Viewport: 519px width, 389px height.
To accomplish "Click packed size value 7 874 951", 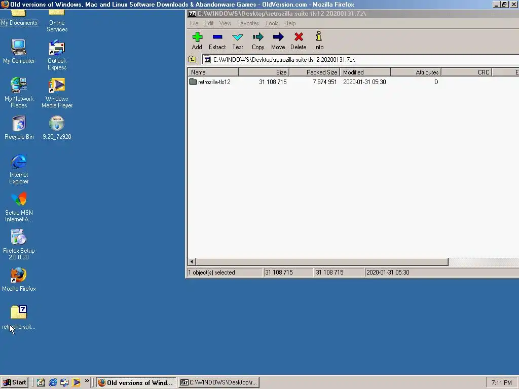I will 325,82.
